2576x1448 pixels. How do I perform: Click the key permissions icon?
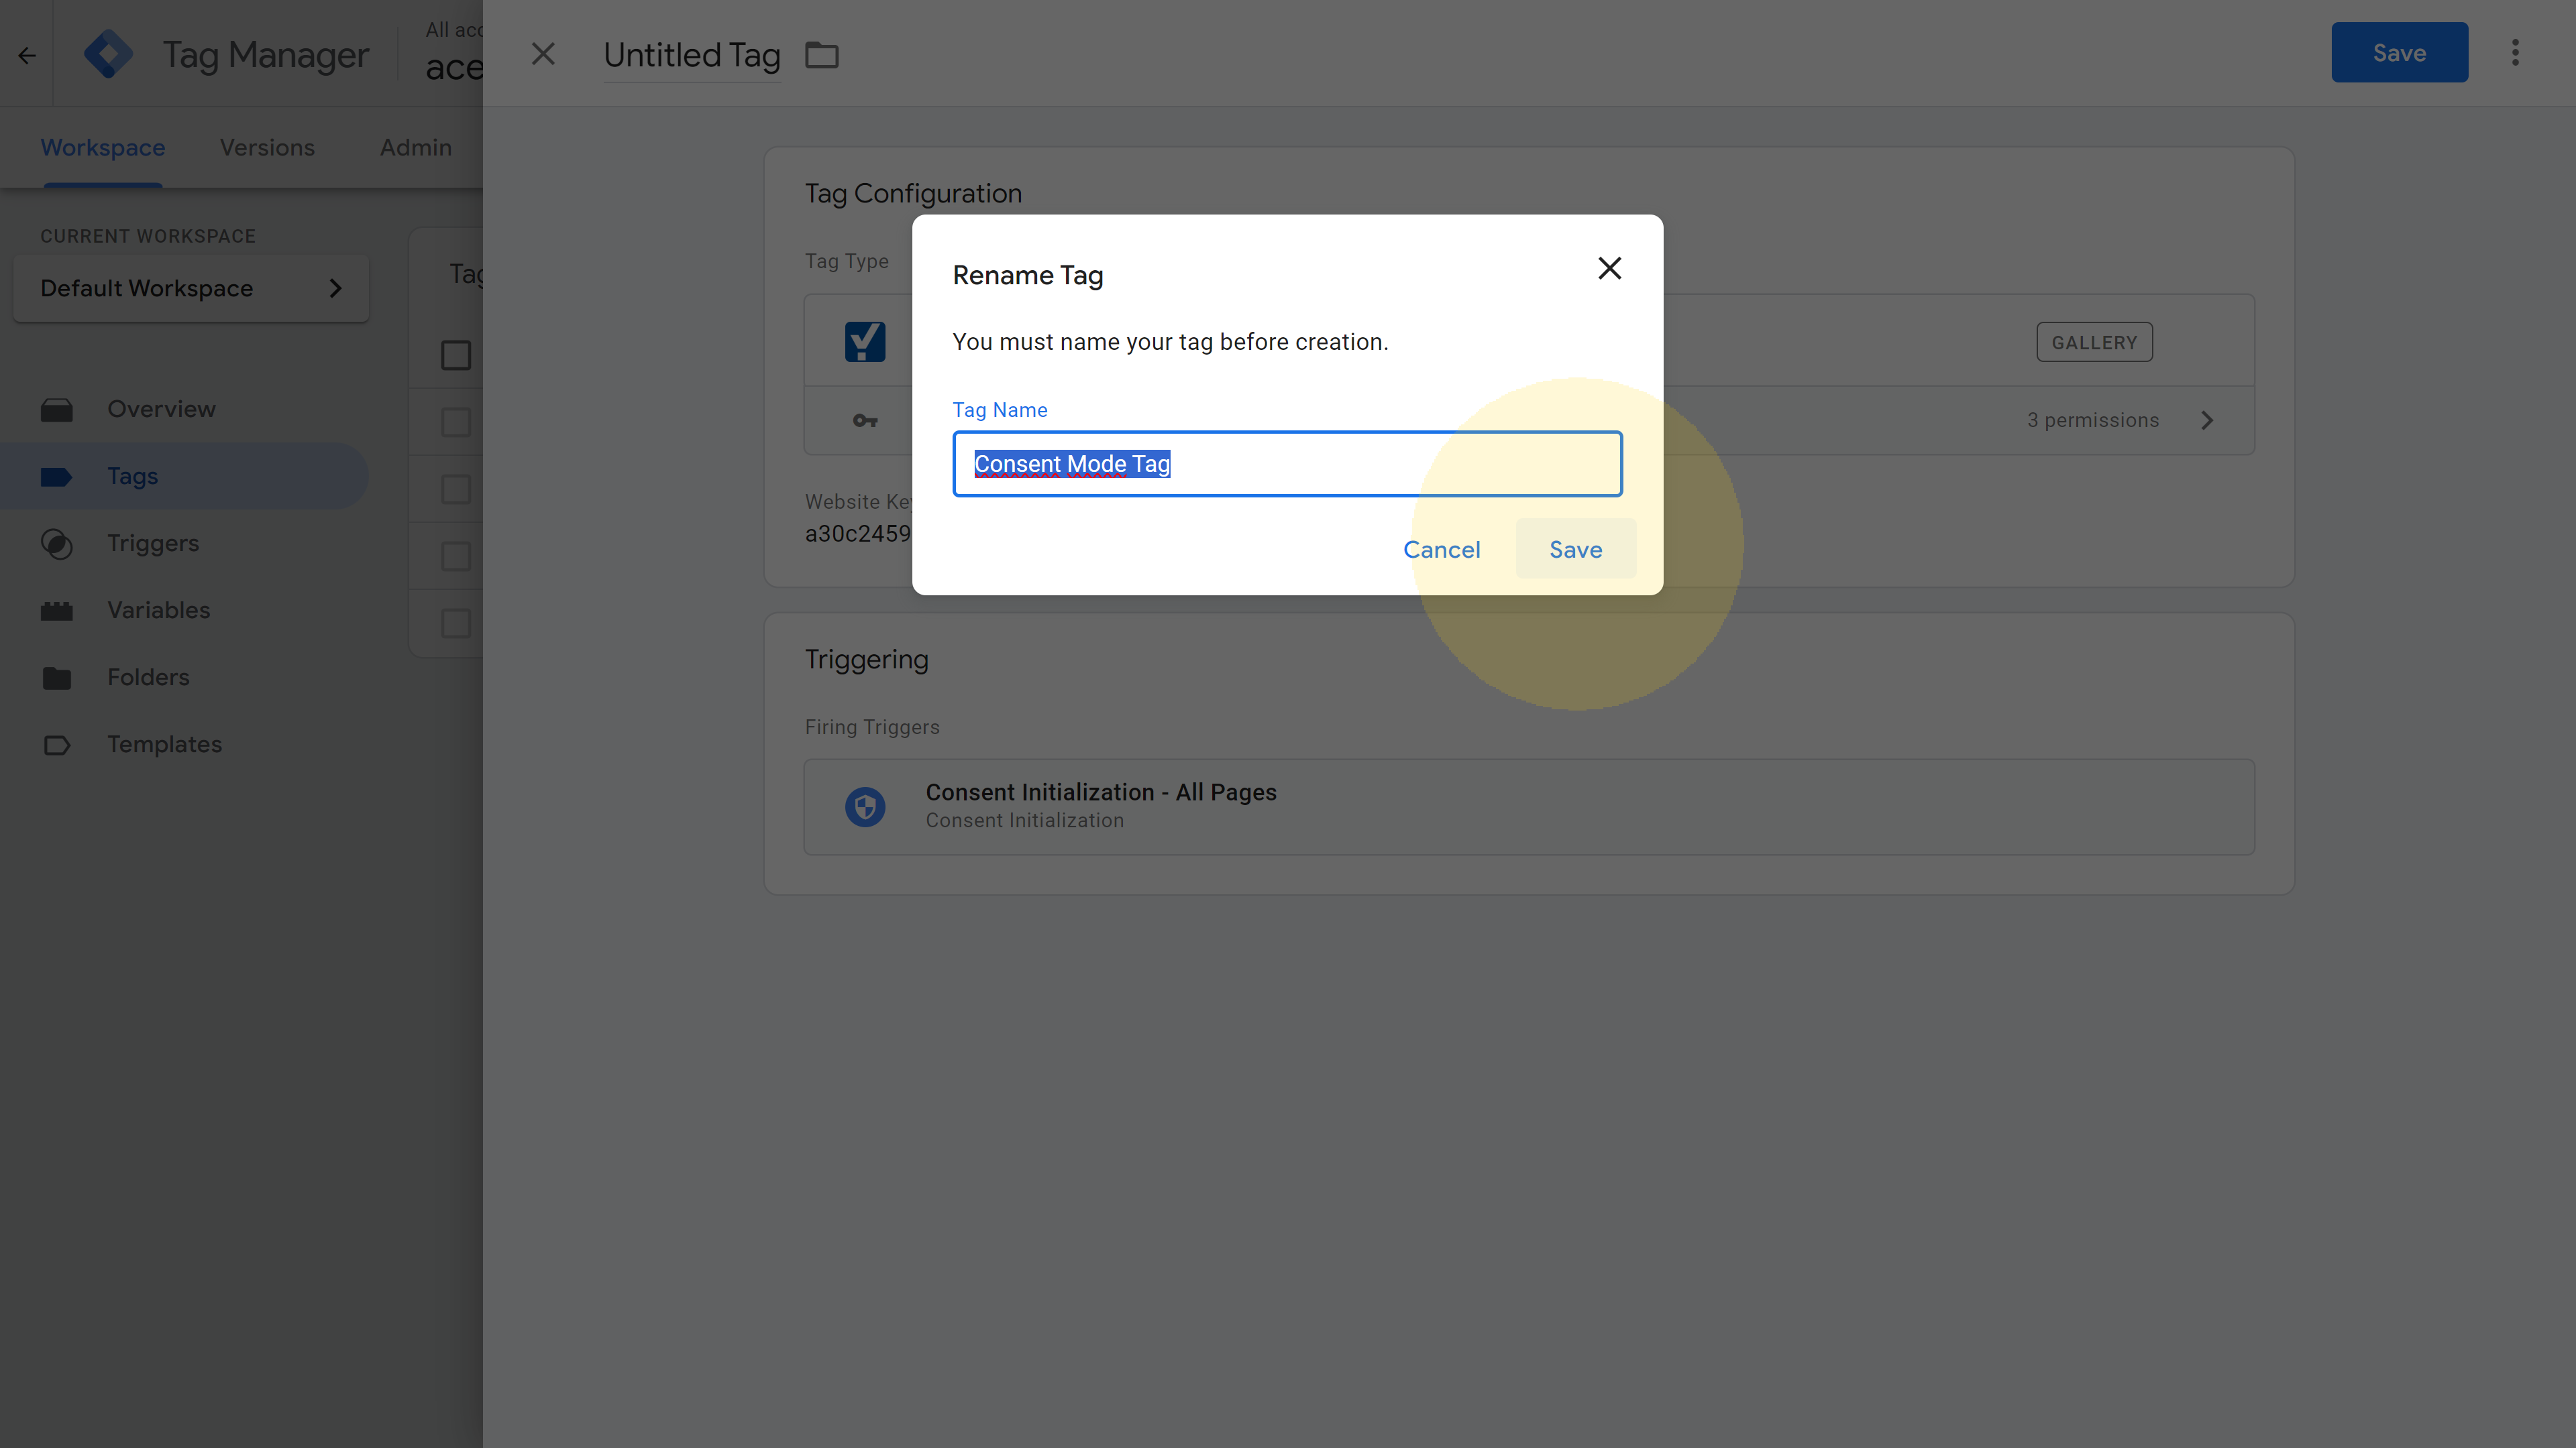tap(865, 421)
